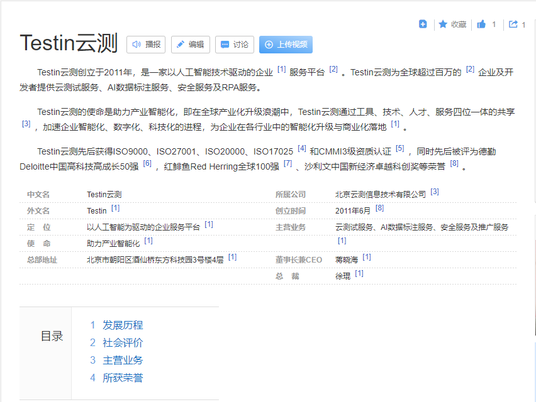Click reference [7] after 全球100强

pyautogui.click(x=288, y=163)
